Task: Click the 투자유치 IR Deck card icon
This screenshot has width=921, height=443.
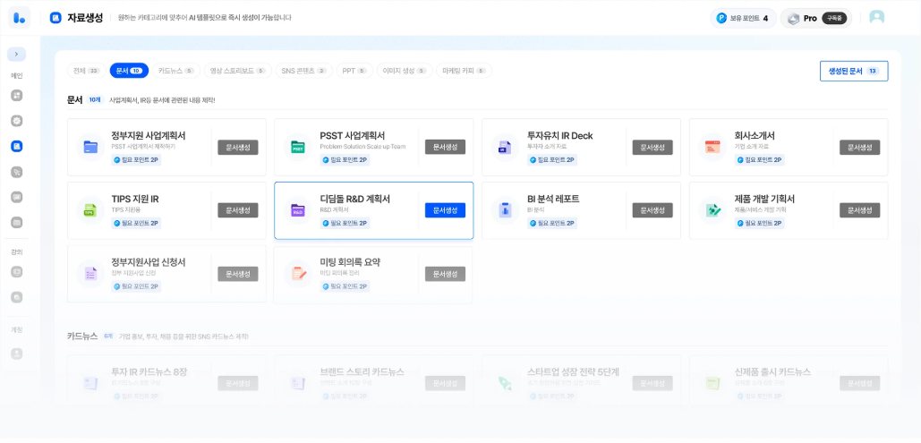Action: pos(505,147)
